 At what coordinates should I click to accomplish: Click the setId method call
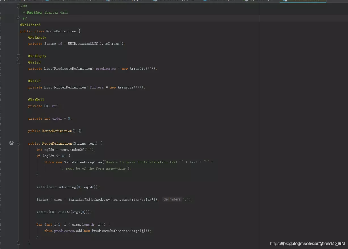coord(41,187)
